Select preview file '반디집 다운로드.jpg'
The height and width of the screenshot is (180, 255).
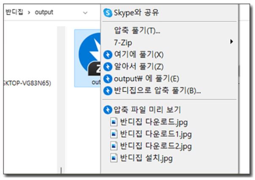(154, 122)
